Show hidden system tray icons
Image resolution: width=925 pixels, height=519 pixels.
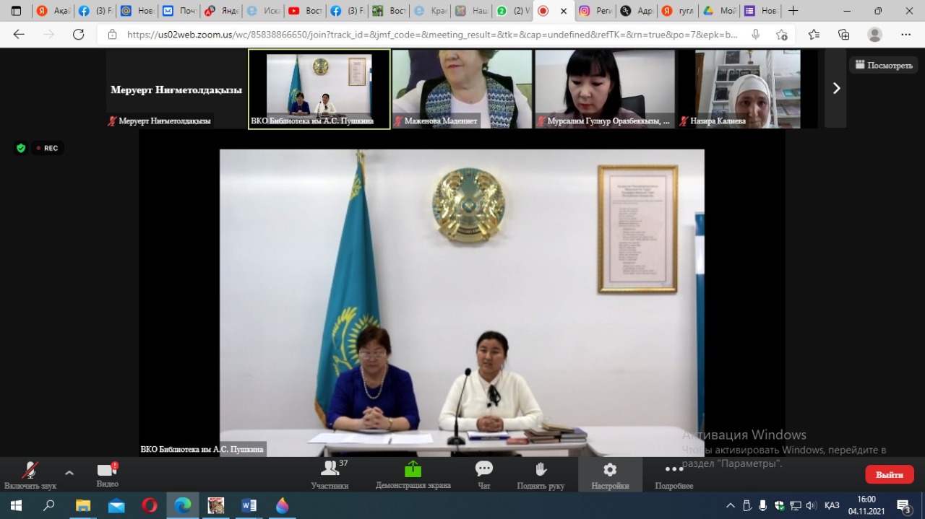[x=731, y=505]
